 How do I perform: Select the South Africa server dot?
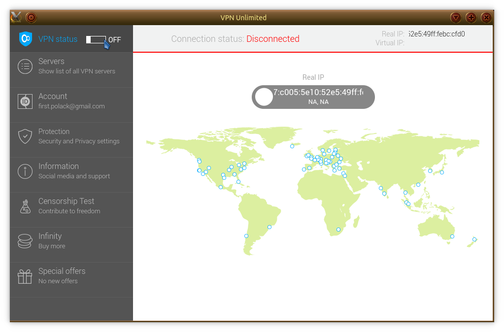pyautogui.click(x=338, y=230)
